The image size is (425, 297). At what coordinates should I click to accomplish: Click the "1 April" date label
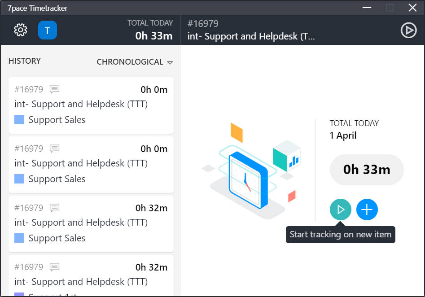coord(343,135)
